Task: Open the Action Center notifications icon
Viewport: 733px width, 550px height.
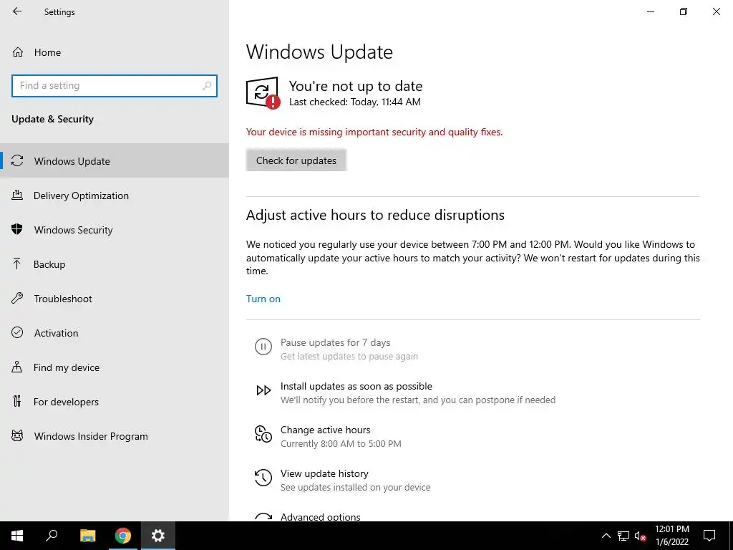Action: pos(709,536)
